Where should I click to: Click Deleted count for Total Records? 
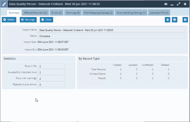168,69
